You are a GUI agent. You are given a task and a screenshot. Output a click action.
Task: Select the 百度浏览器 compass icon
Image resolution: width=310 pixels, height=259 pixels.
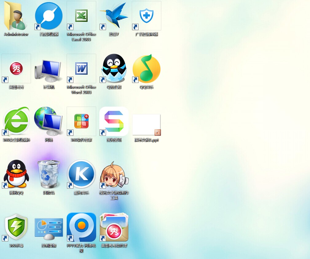click(49, 16)
